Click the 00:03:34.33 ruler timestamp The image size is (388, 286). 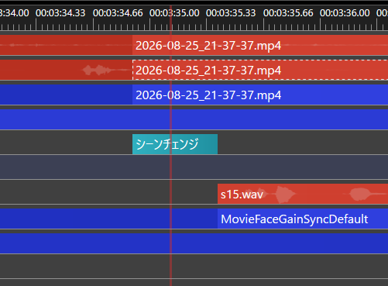point(60,13)
